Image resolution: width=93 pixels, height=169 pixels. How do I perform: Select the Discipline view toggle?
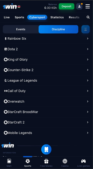tap(58, 29)
